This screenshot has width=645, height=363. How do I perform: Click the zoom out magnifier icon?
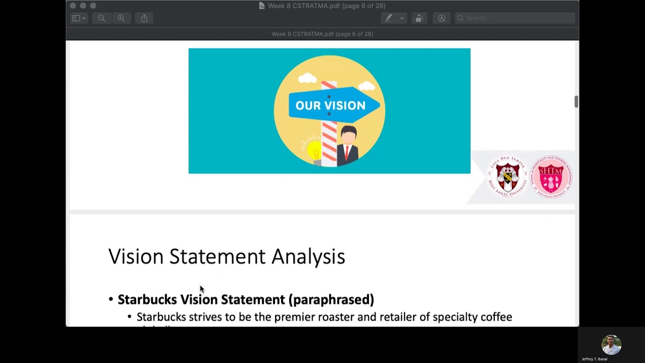[101, 18]
